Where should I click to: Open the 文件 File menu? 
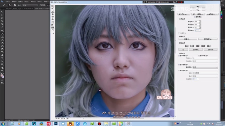[8, 2]
